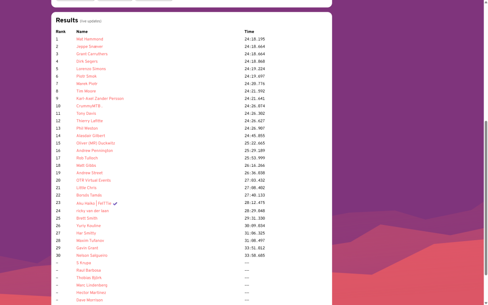Open the Lorenzo Simons profile link

click(x=91, y=69)
